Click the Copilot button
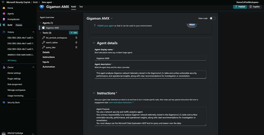Viewport: 264px width, 135px height. pos(254,6)
